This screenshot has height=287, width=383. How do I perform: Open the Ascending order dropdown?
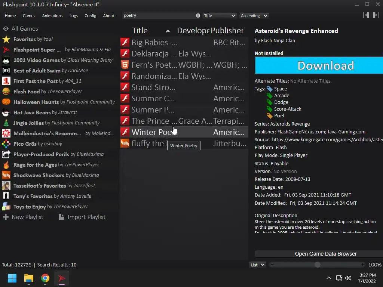(254, 16)
